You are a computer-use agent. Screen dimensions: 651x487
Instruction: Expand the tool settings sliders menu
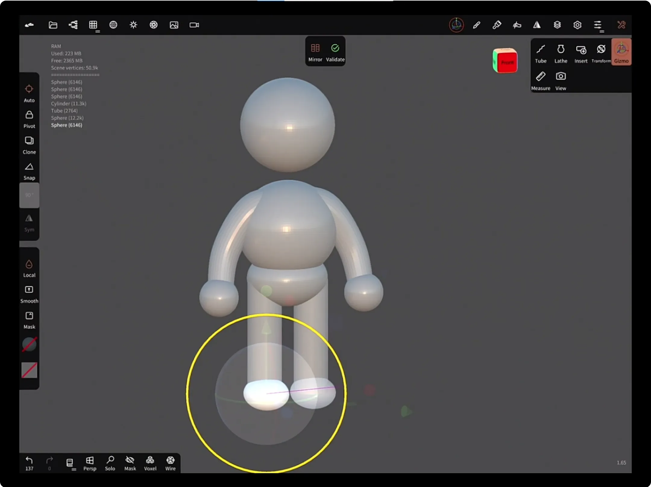click(598, 26)
